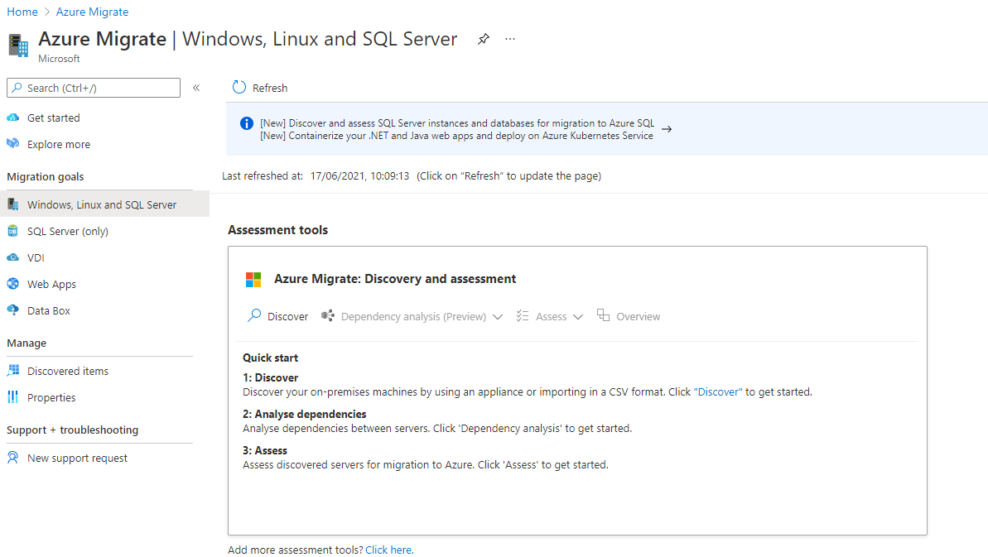988x557 pixels.
Task: Open Web Apps migration goal
Action: (51, 284)
